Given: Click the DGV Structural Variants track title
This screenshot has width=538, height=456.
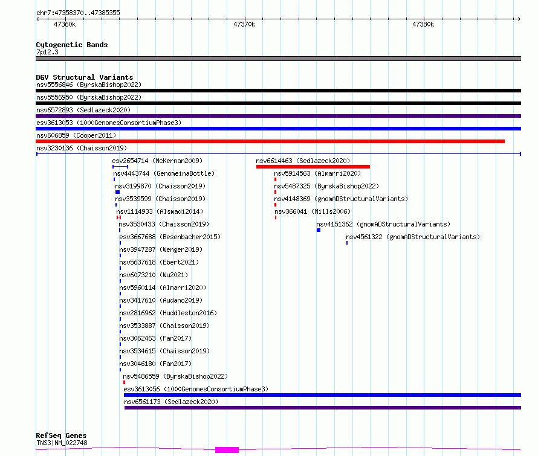Looking at the screenshot, I should [85, 77].
